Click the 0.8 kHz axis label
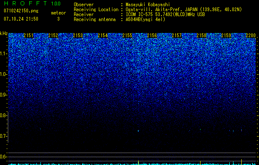The width and height of the screenshot is (259, 165). (3, 115)
